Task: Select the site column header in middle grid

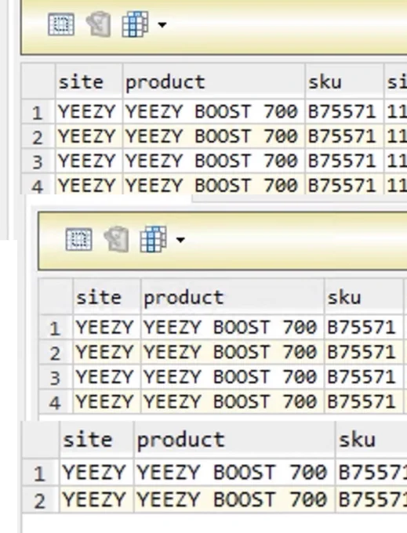Action: click(107, 297)
